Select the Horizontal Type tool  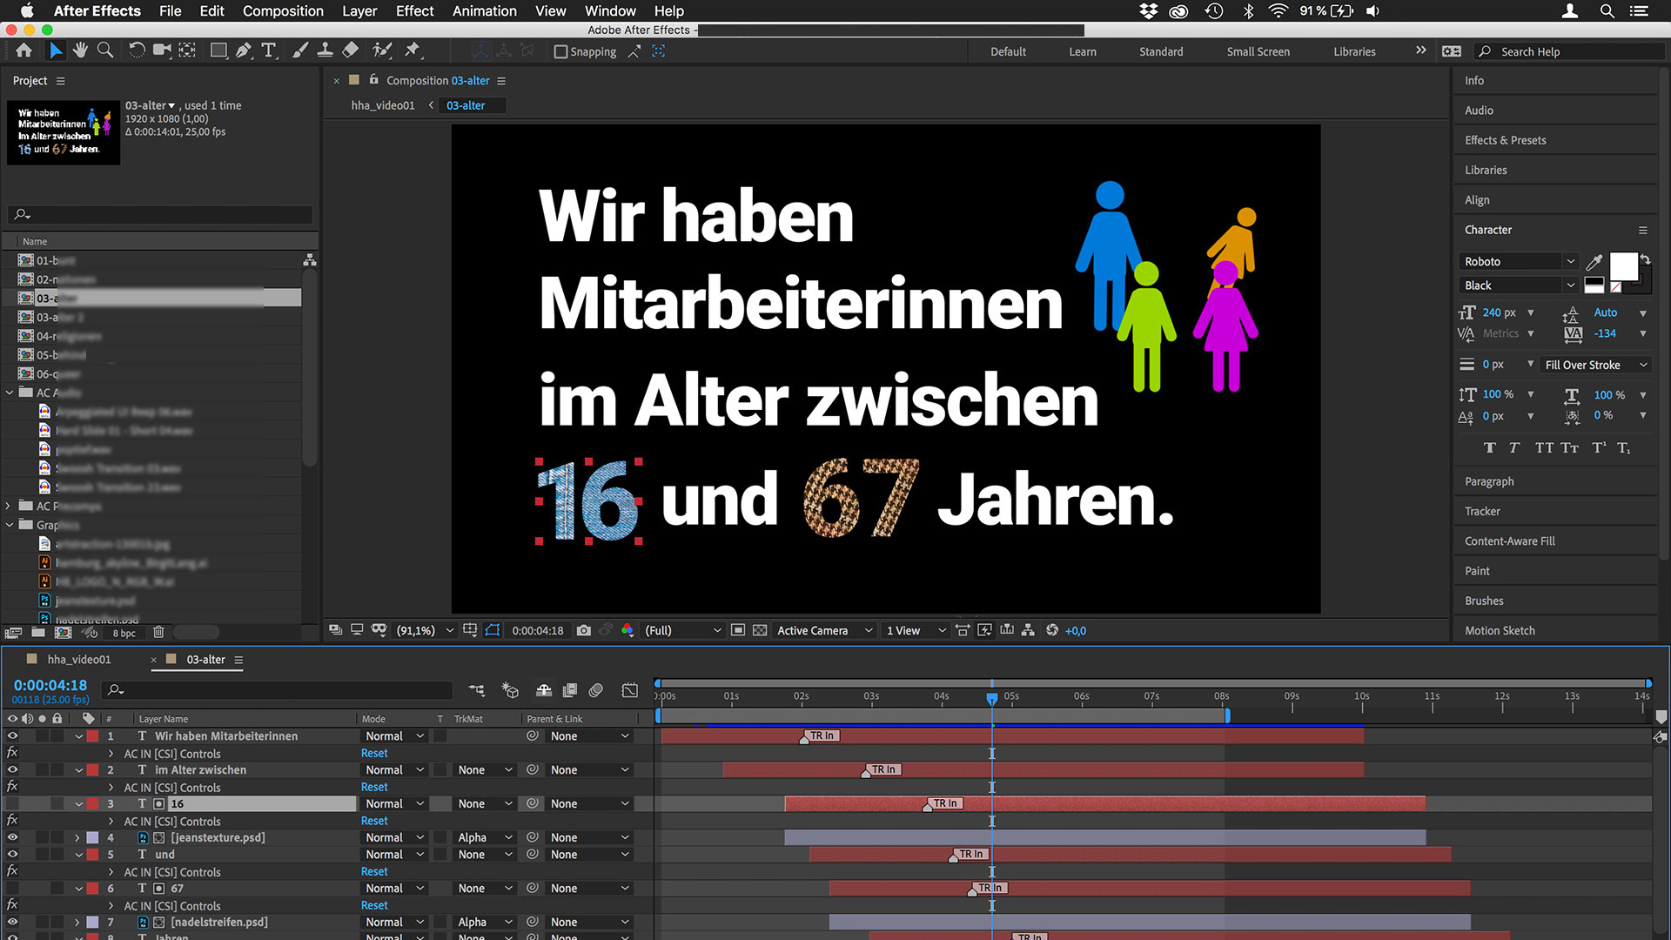point(269,50)
